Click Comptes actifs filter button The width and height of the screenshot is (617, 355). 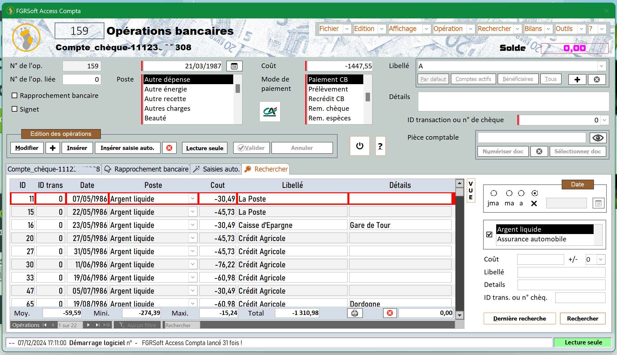pos(473,79)
